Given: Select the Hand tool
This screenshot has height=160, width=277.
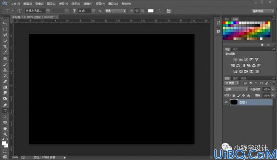Looking at the screenshot, I should click(5, 129).
